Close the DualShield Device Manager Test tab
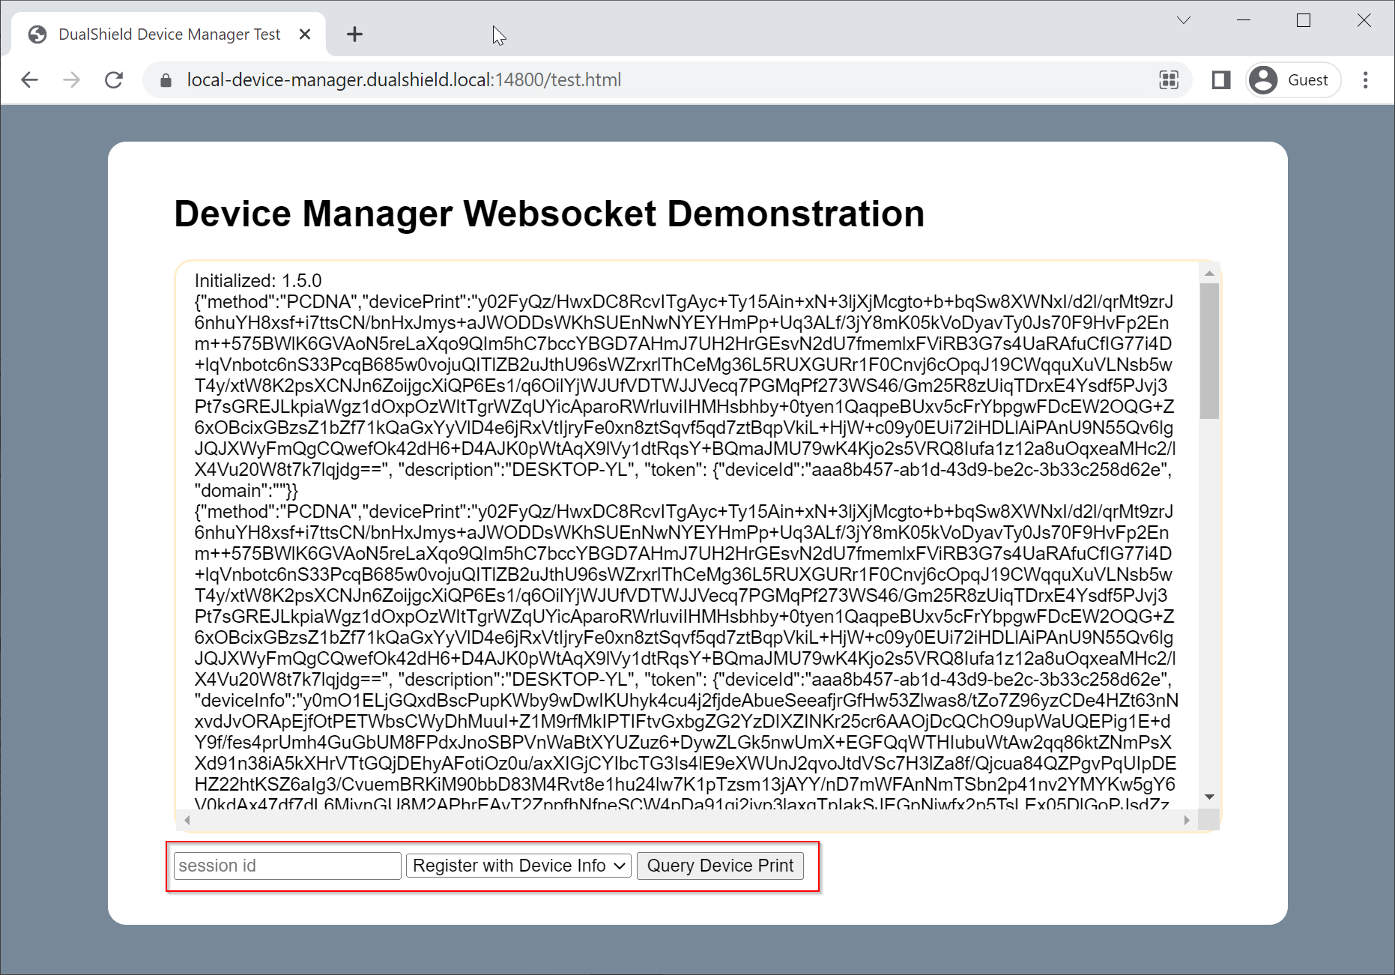Screen dimensions: 1395x975 click(305, 34)
